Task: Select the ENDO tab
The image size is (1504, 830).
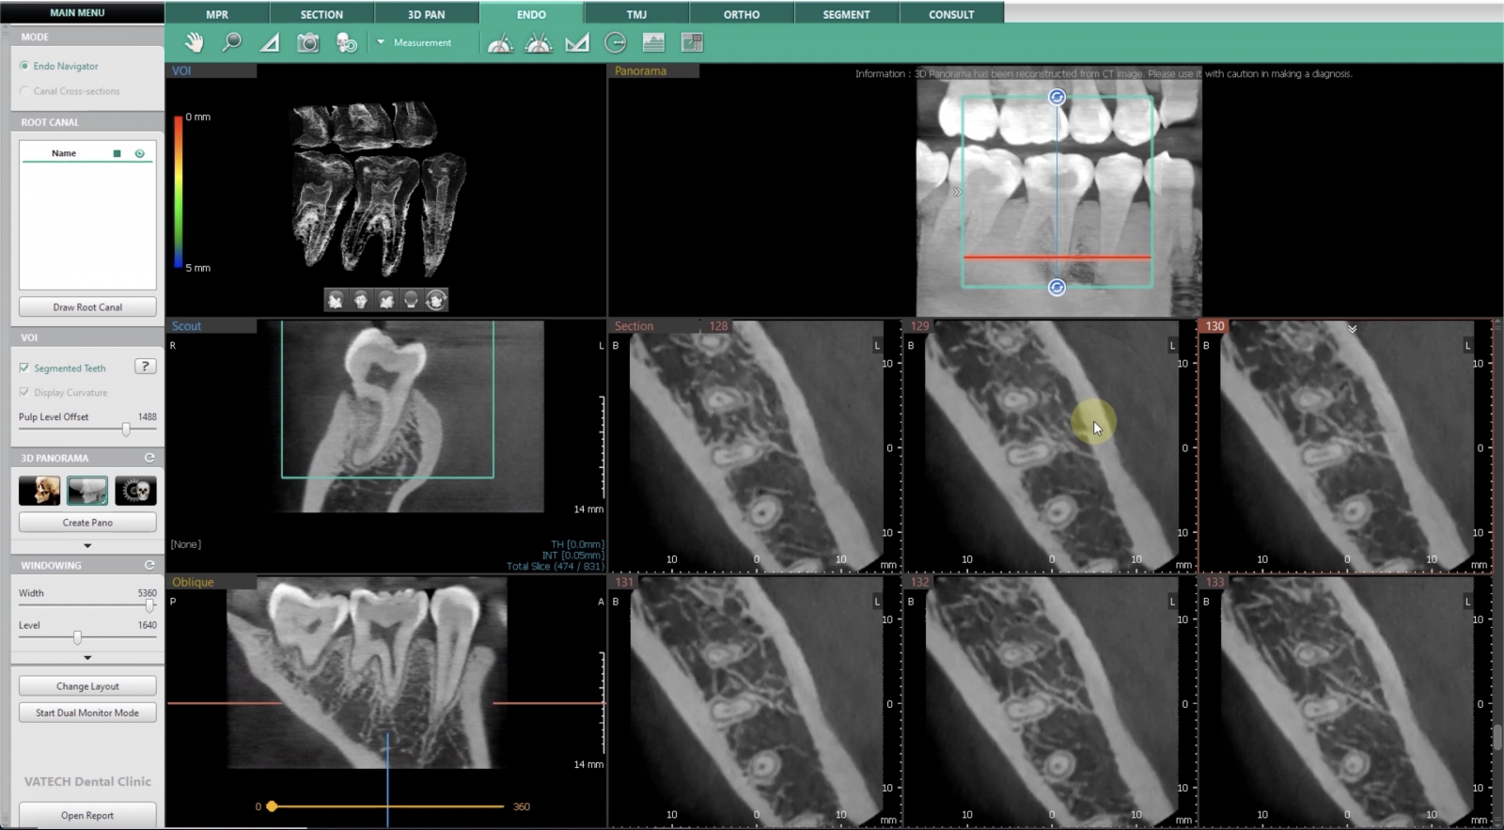Action: 531,14
